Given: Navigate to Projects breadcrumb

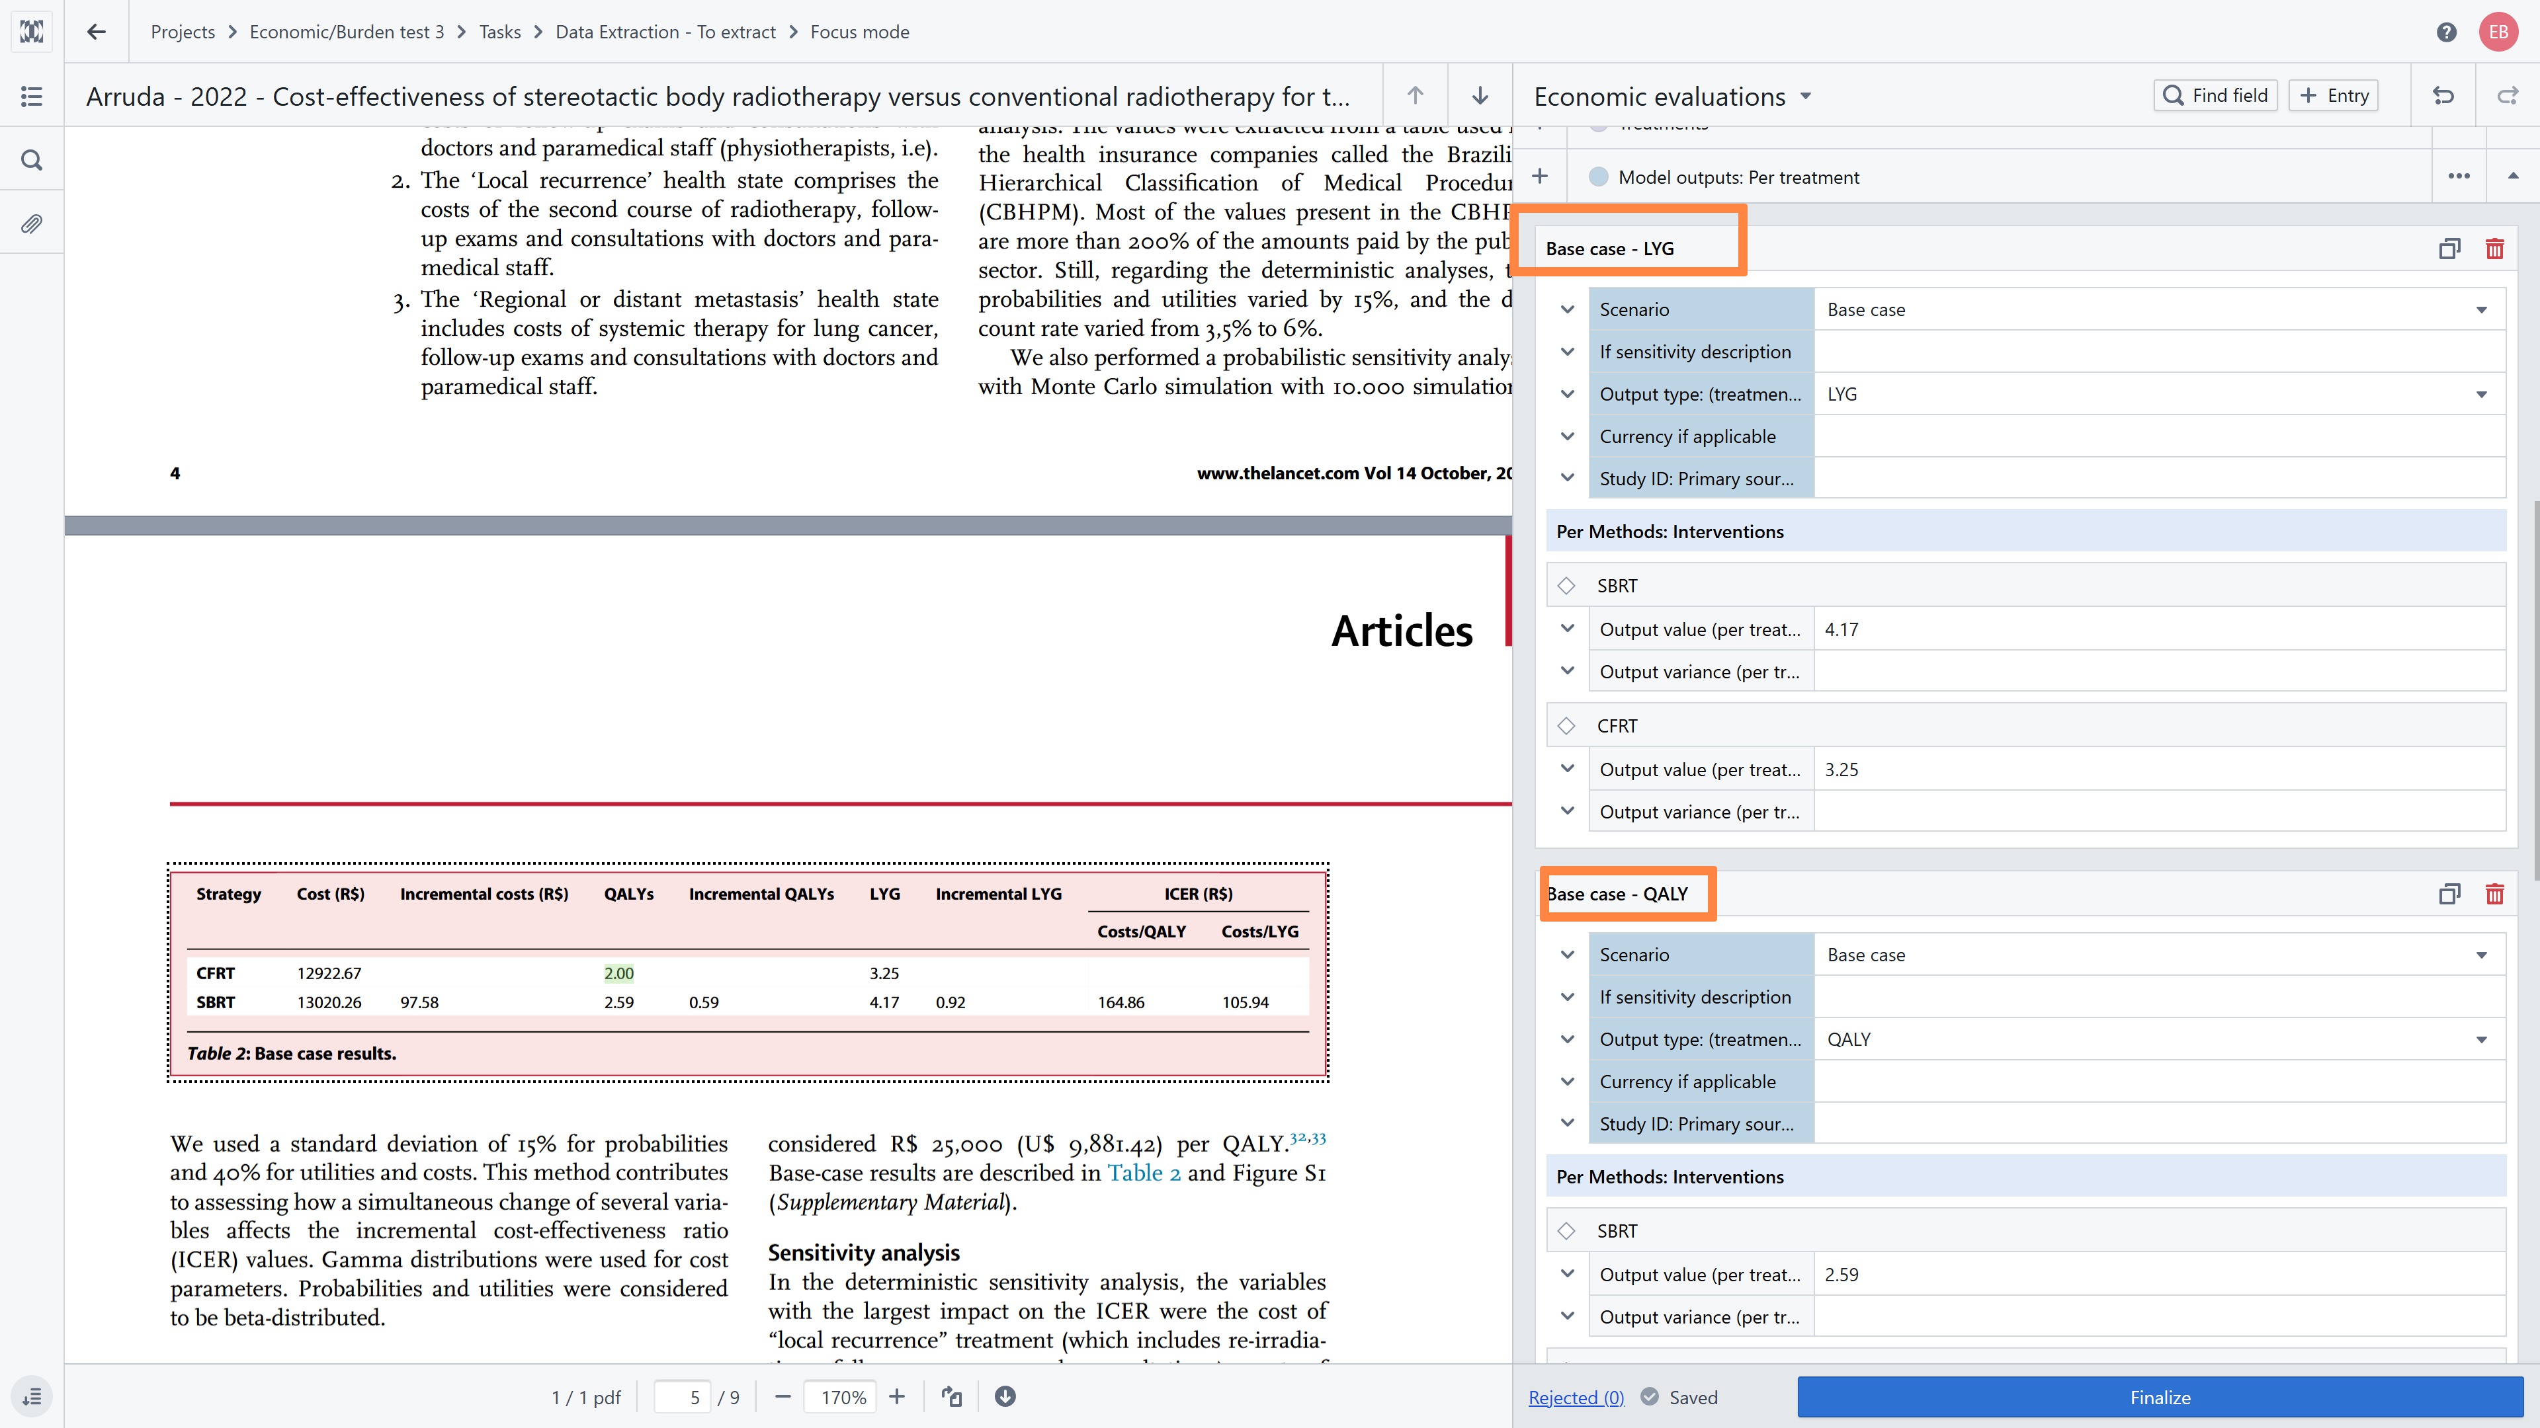Looking at the screenshot, I should coord(183,32).
